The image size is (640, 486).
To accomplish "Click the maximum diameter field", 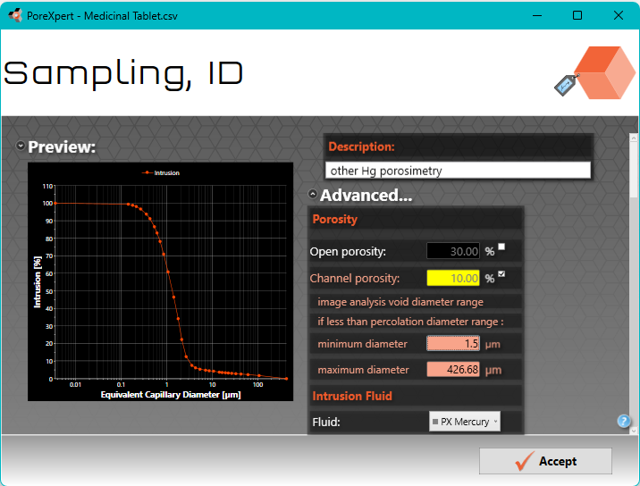I will [x=453, y=369].
